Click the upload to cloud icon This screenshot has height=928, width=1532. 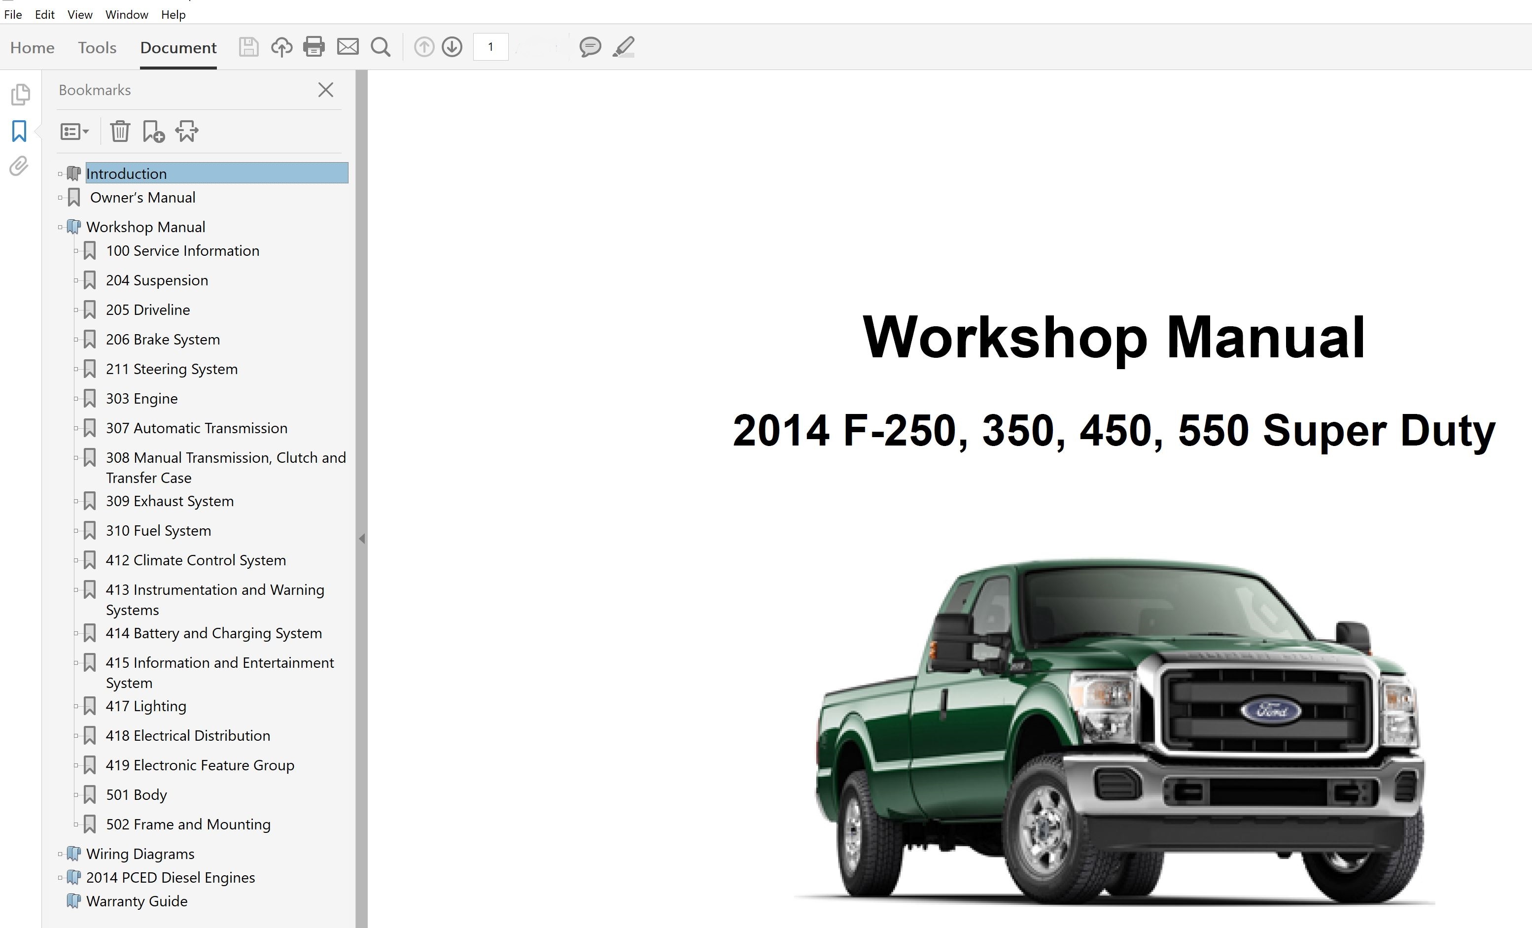(x=281, y=47)
